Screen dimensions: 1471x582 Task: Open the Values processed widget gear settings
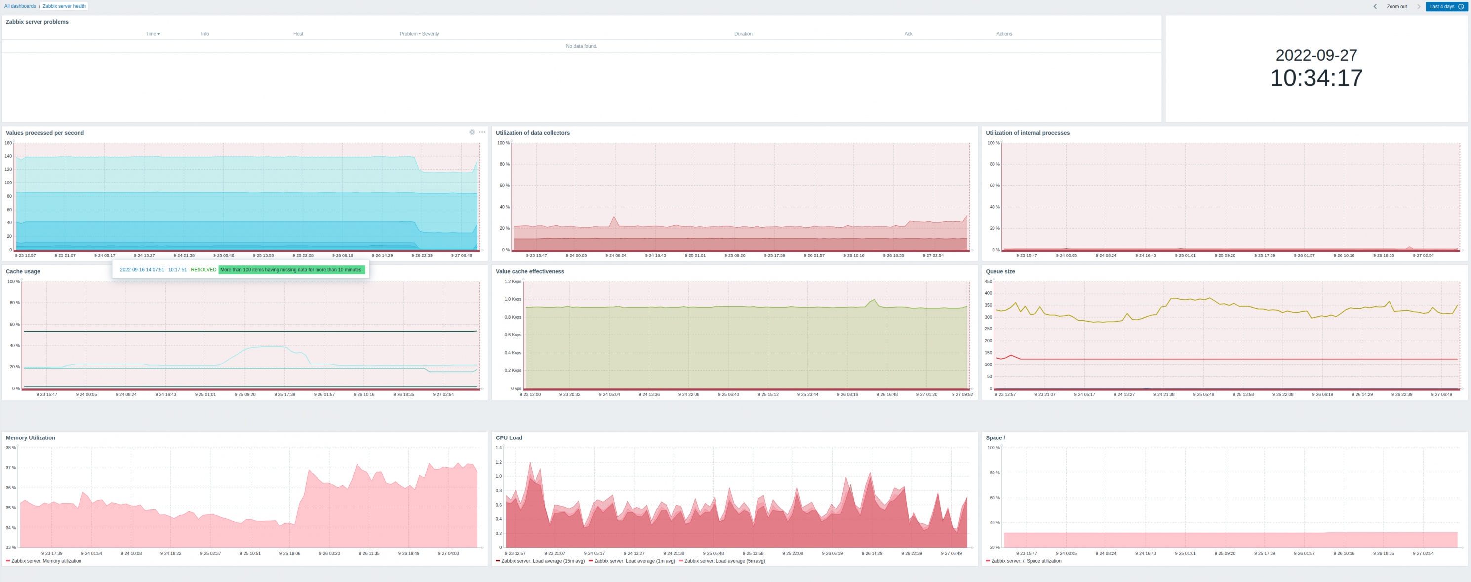(472, 132)
